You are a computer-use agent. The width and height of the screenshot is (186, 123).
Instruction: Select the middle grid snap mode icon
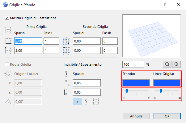pyautogui.click(x=87, y=102)
